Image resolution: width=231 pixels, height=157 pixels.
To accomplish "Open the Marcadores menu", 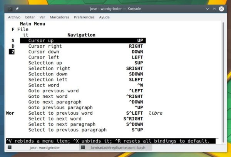I will (x=60, y=17).
